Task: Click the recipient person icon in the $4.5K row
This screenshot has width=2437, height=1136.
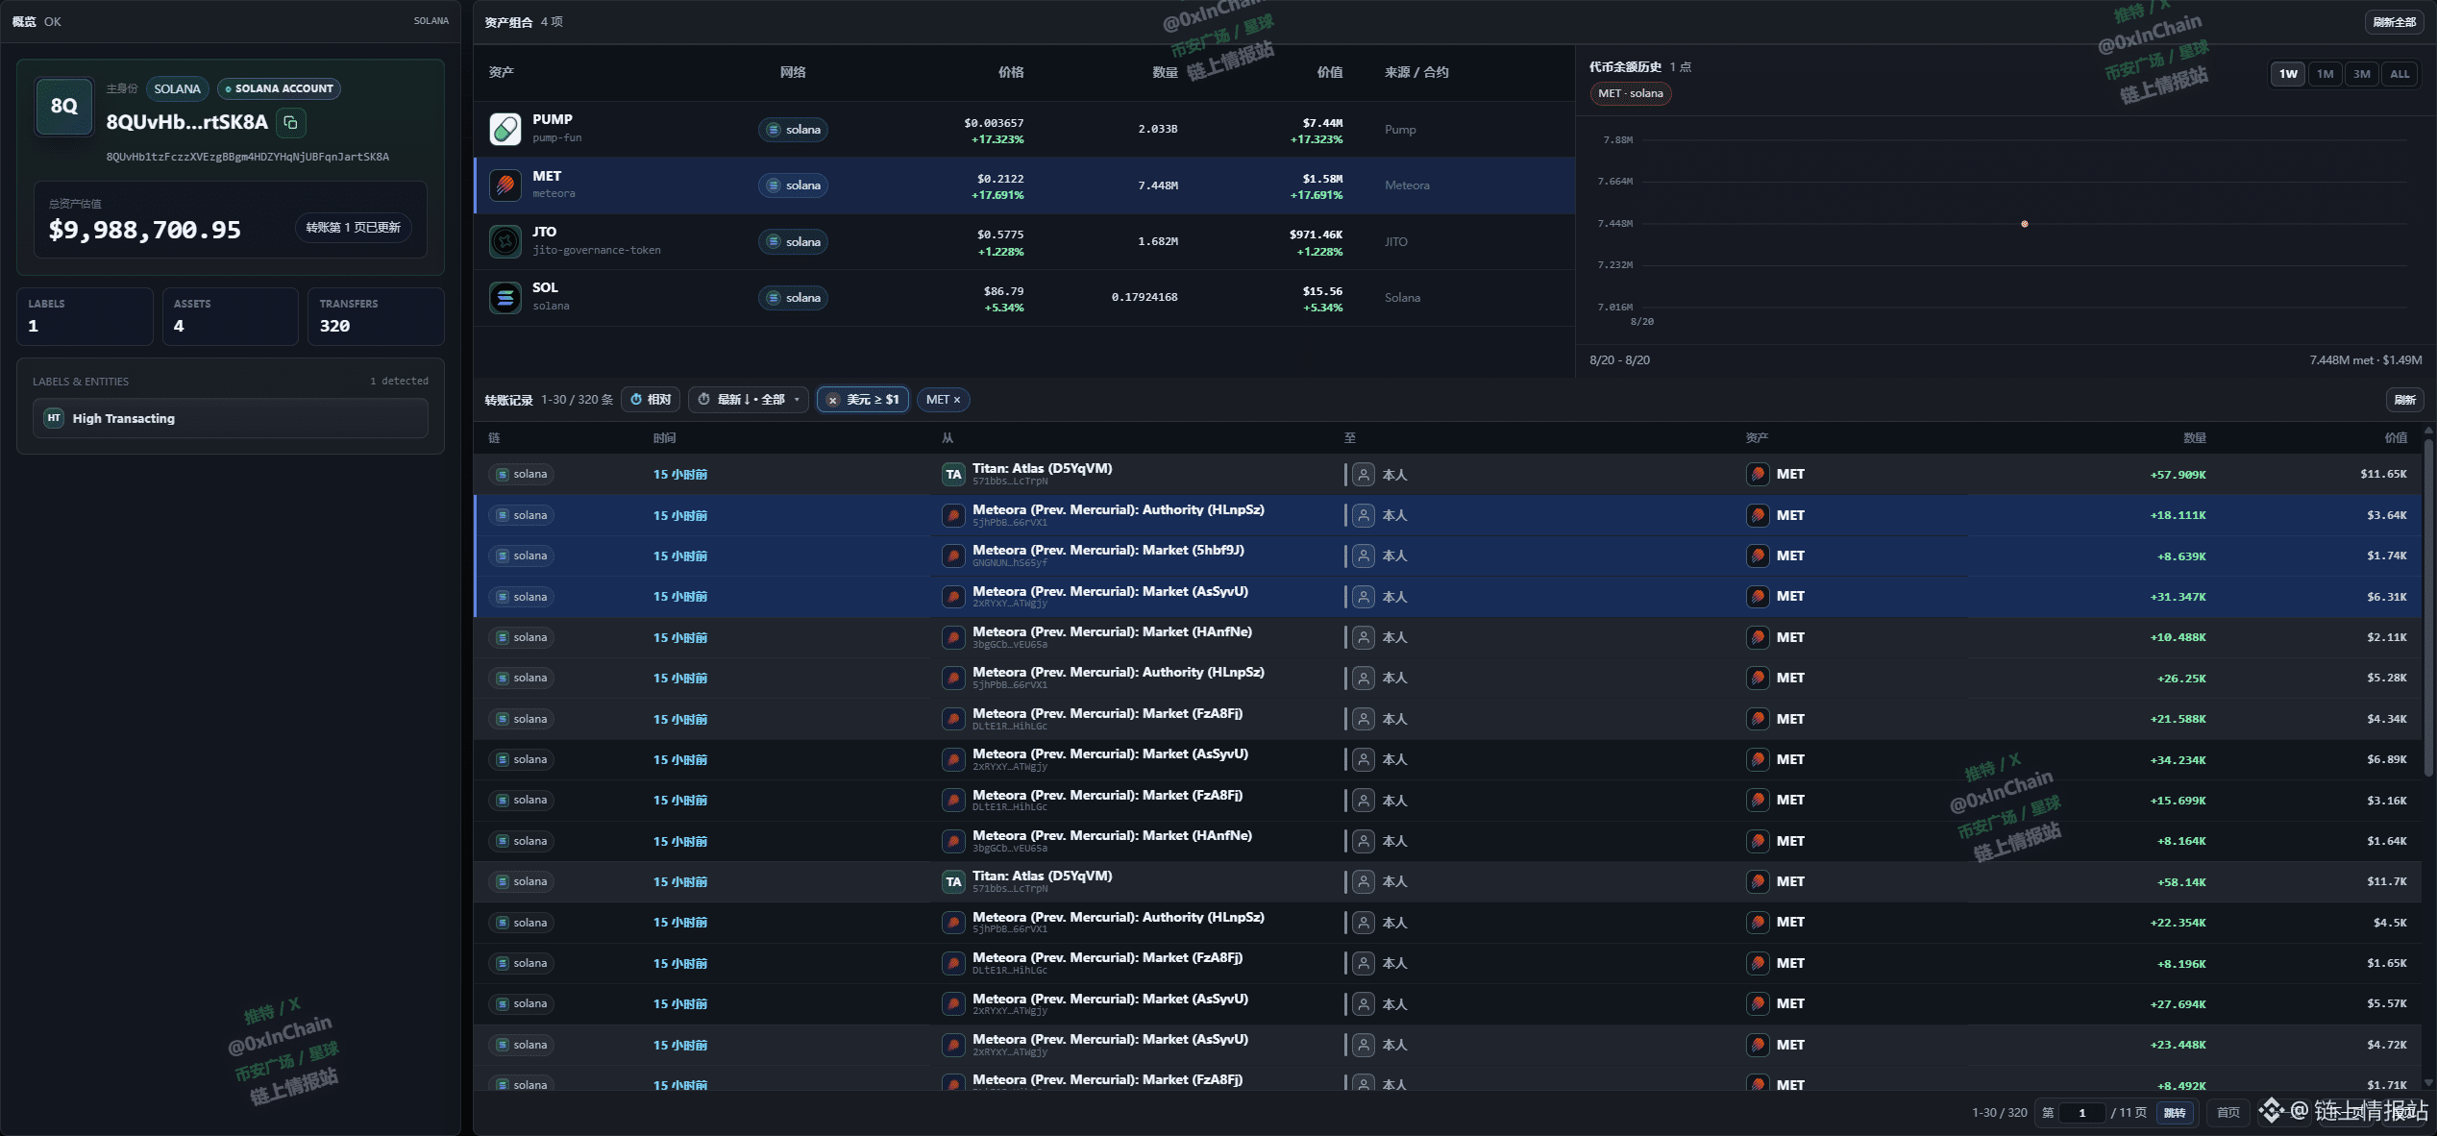Action: tap(1363, 923)
